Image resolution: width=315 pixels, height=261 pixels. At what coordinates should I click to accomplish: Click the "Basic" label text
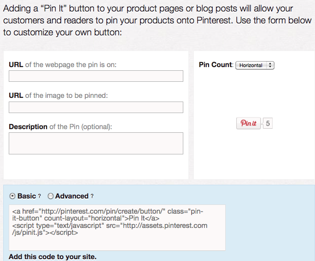[x=27, y=196]
